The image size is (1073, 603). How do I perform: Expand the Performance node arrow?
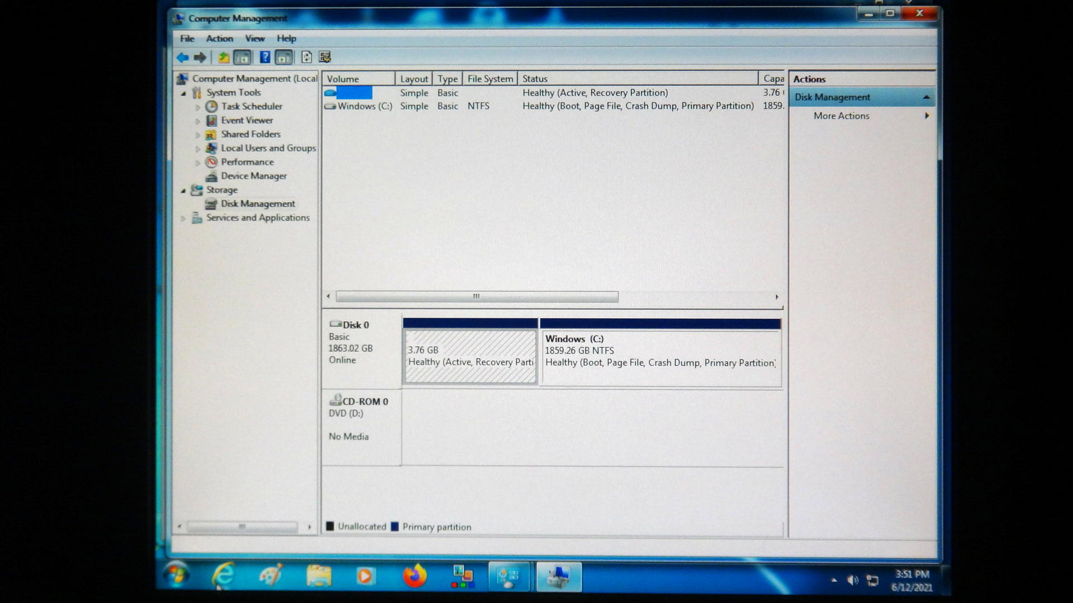197,163
